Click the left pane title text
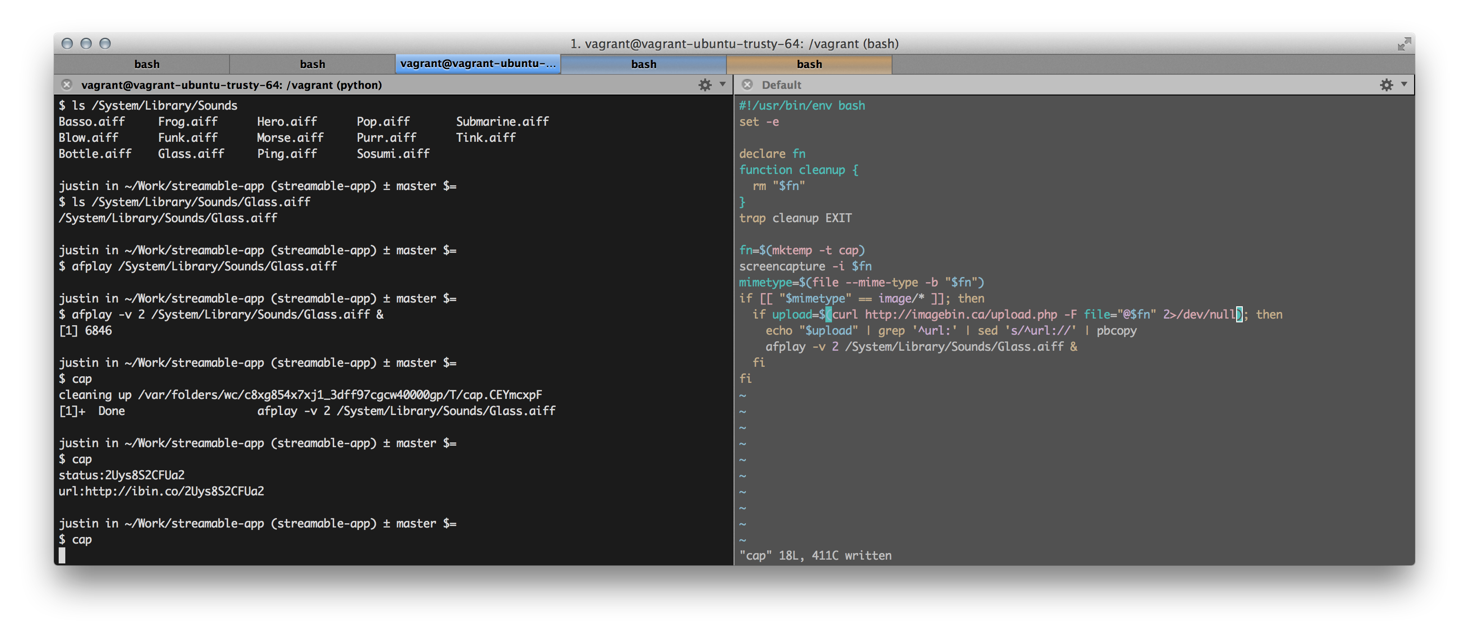The image size is (1469, 640). [x=231, y=85]
